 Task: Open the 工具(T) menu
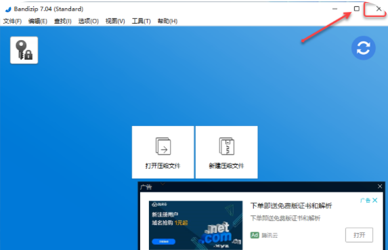[142, 21]
